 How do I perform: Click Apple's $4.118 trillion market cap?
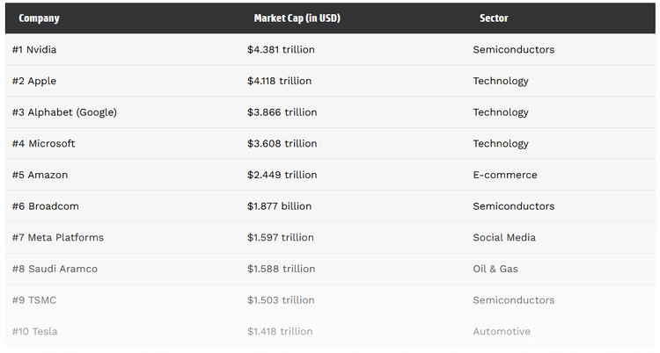(x=279, y=81)
